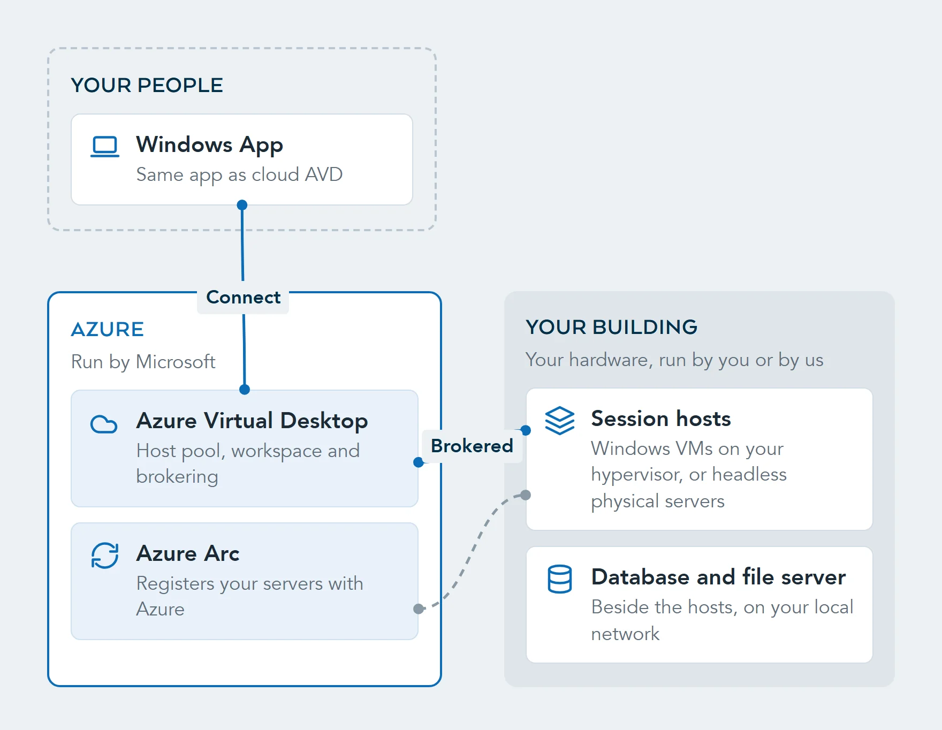Screen dimensions: 942x730
Task: Click 'Your hardware, run by you or by us'
Action: pyautogui.click(x=674, y=360)
